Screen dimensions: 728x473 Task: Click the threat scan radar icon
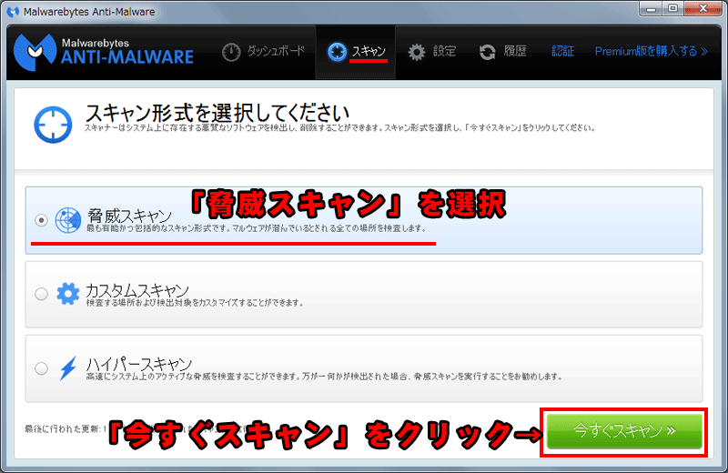(x=67, y=220)
